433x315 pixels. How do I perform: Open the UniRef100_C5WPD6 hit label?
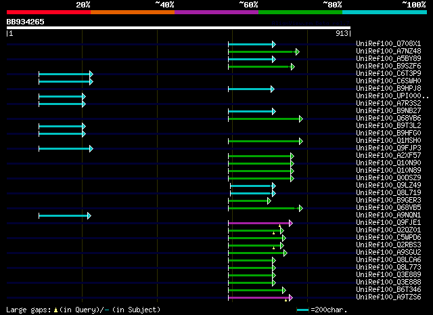point(388,238)
